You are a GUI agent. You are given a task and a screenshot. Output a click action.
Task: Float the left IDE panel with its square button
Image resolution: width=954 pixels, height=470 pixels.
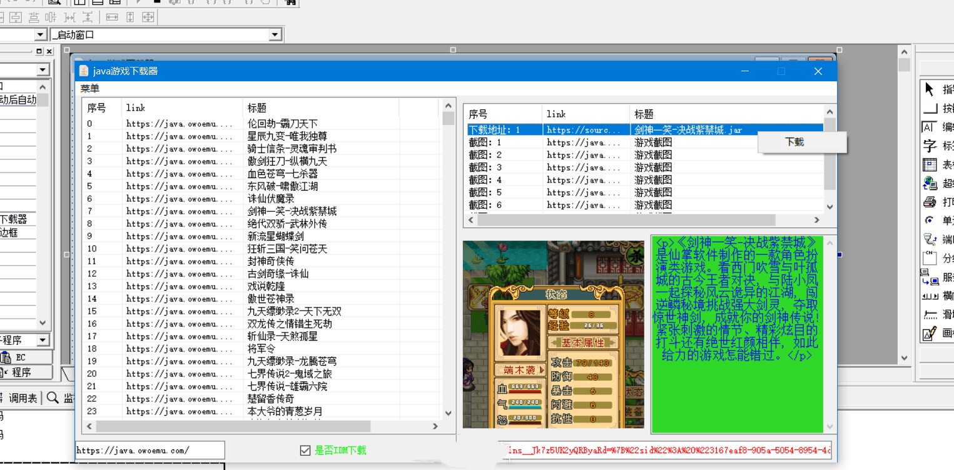(x=39, y=51)
